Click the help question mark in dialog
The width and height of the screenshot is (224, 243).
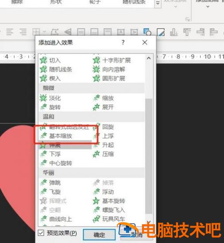(x=123, y=42)
